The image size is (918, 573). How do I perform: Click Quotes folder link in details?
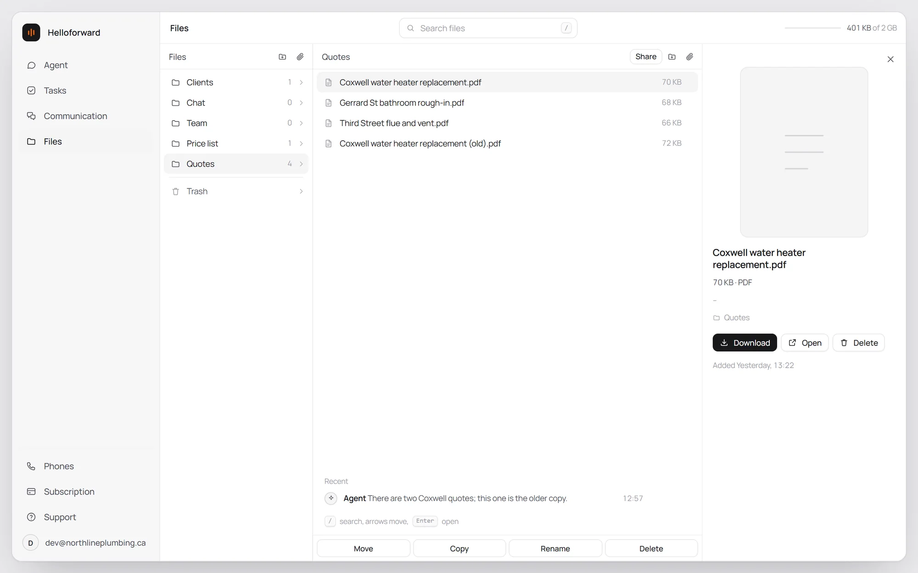tap(731, 318)
